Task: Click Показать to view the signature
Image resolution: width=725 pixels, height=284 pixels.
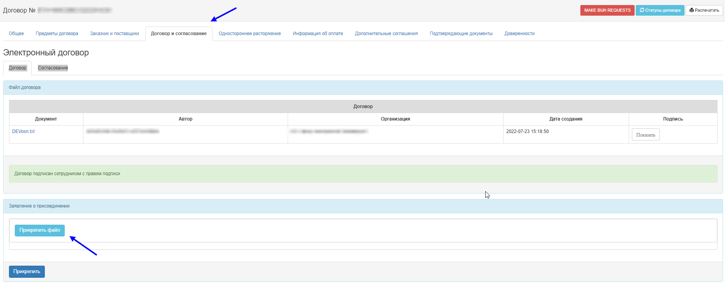Action: [x=645, y=135]
